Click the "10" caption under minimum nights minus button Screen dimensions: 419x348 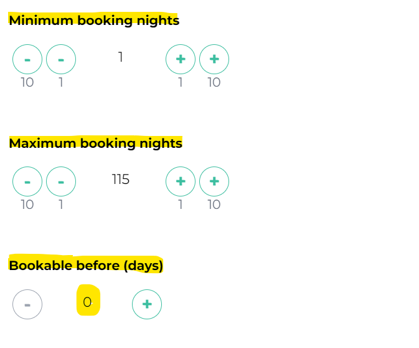click(x=27, y=82)
